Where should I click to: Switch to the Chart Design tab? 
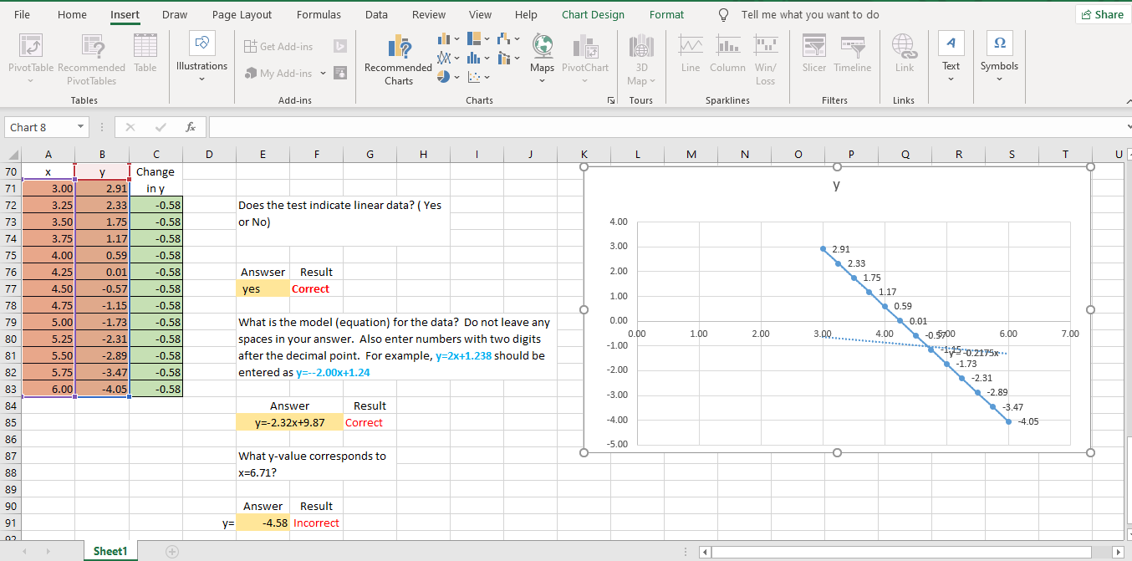coord(592,14)
